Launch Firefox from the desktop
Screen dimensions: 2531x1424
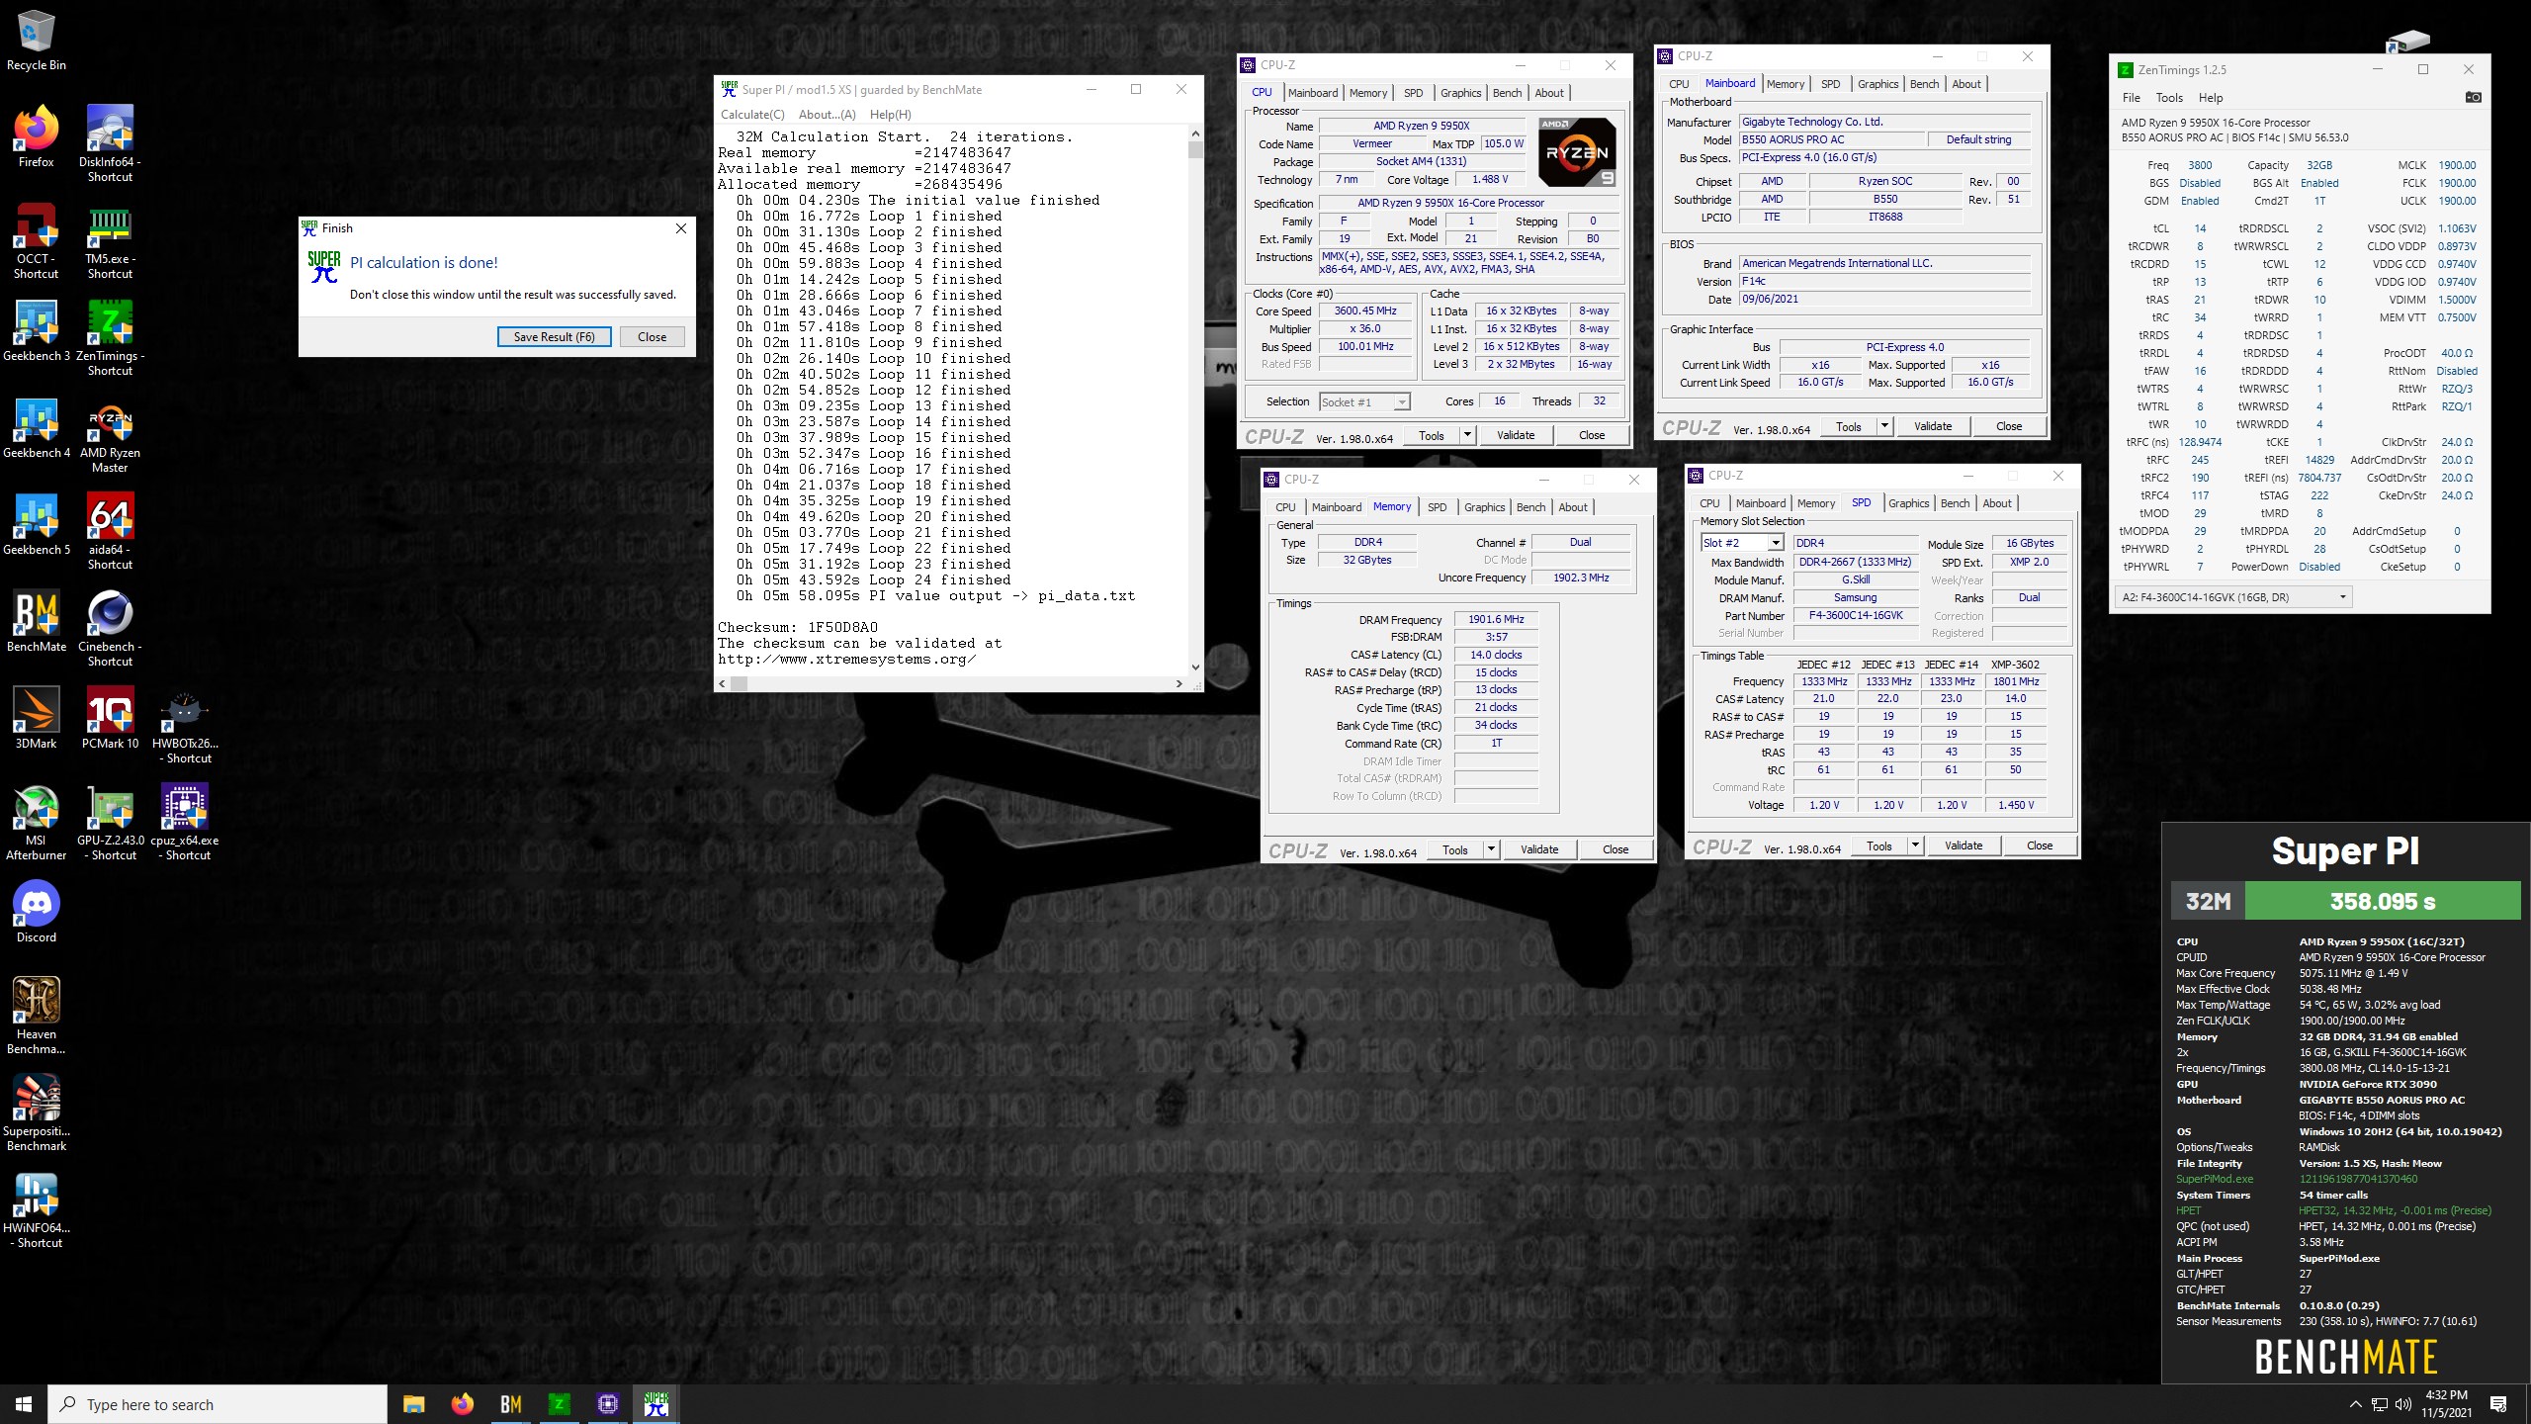click(37, 136)
